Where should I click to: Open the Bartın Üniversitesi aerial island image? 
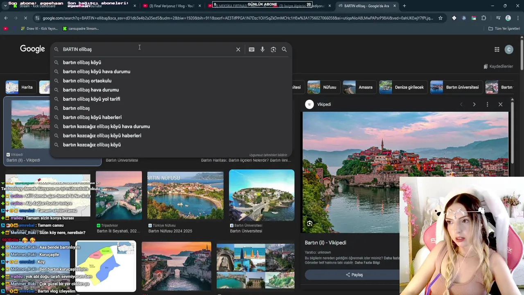tap(262, 195)
